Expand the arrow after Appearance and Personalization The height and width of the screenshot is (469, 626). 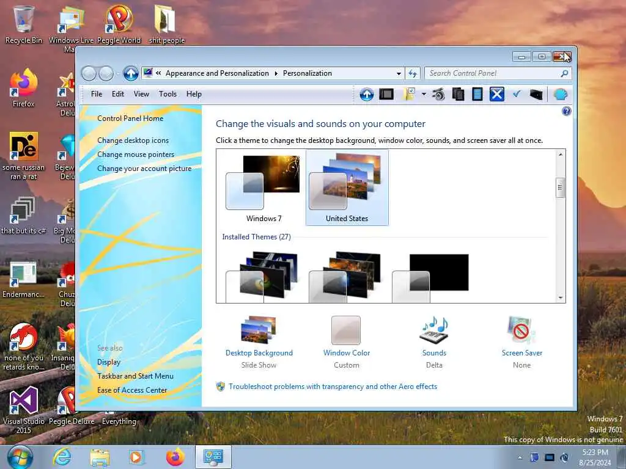[276, 73]
